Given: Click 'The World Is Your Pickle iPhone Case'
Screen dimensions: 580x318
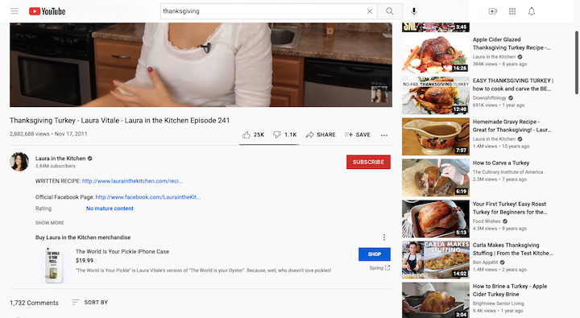Looking at the screenshot, I should [122, 251].
